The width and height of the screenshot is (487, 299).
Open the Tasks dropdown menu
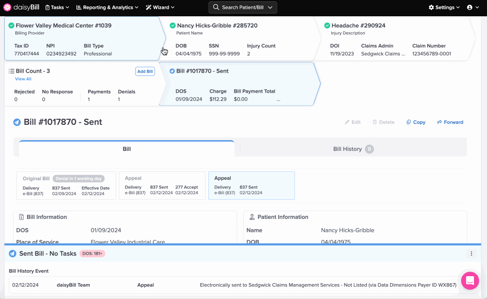click(57, 7)
